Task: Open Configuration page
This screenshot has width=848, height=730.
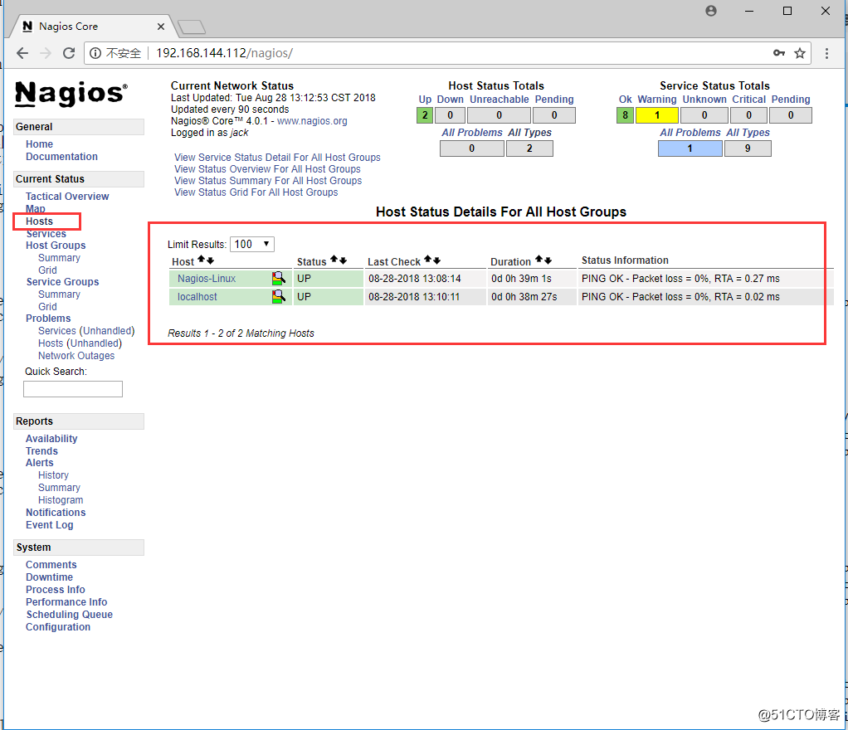Action: (x=58, y=626)
